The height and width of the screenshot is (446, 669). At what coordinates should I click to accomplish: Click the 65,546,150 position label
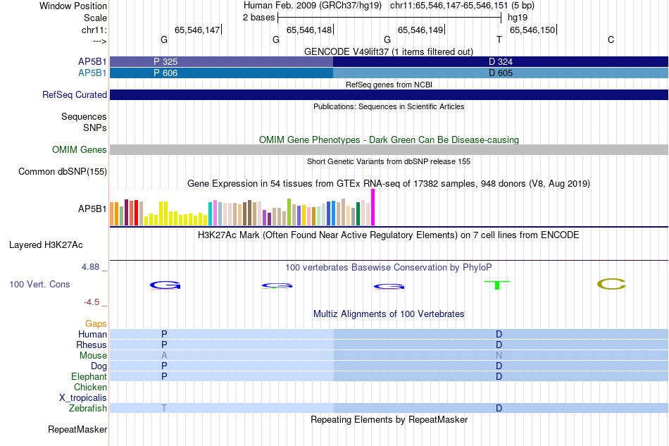click(x=532, y=30)
